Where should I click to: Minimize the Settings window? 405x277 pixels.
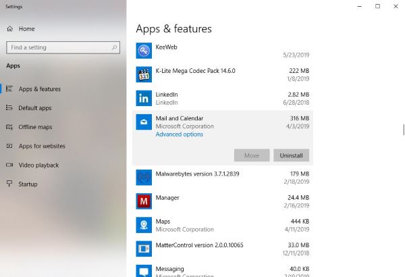coord(359,7)
